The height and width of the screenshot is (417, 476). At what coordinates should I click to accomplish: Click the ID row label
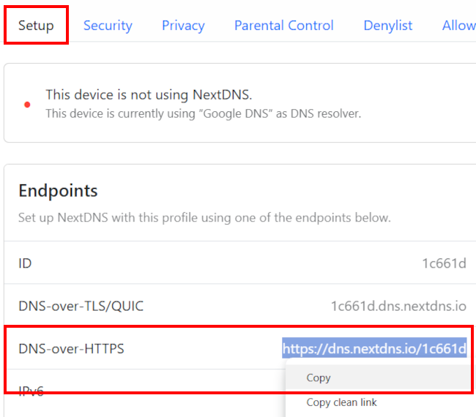pos(25,263)
